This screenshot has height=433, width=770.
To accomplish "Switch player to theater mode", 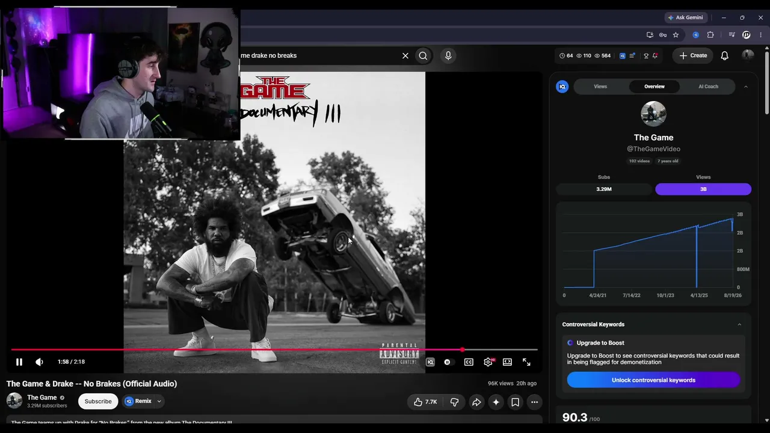I will click(x=507, y=362).
